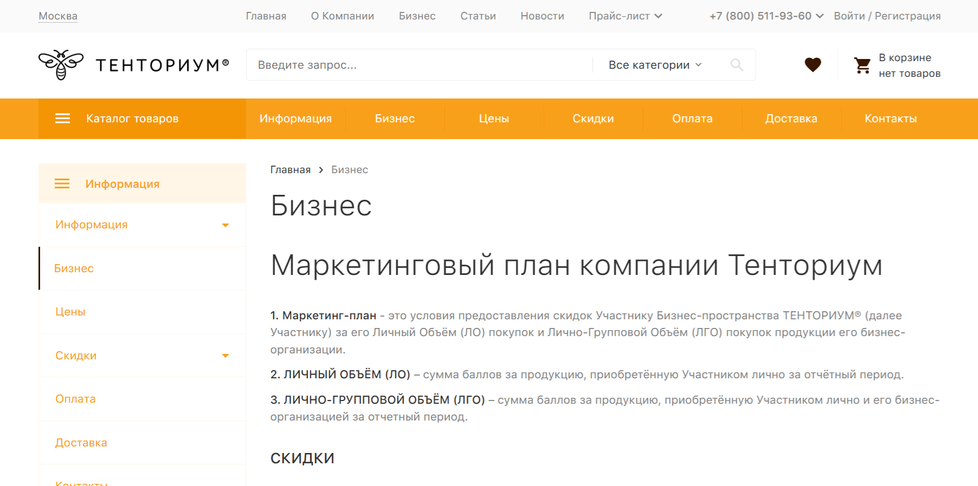Image resolution: width=978 pixels, height=486 pixels.
Task: Click Войти / Регистрация link
Action: (x=887, y=16)
